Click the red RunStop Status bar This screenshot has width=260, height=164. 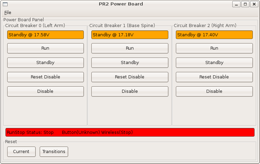130,133
